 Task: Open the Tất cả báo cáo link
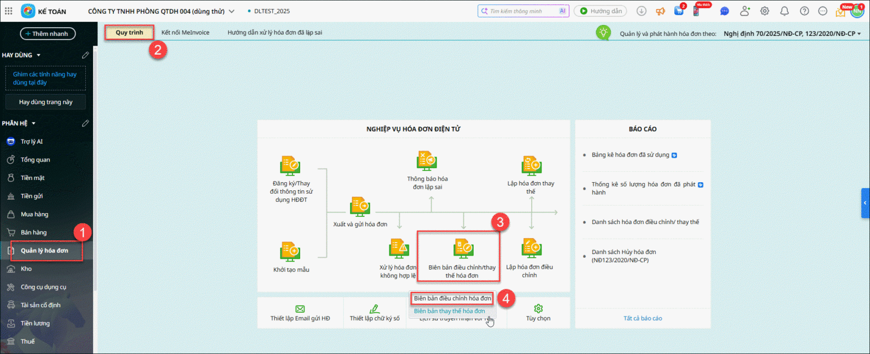tap(643, 319)
